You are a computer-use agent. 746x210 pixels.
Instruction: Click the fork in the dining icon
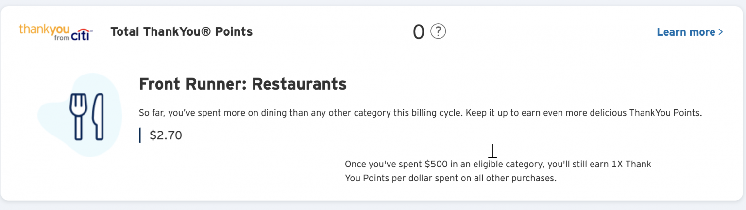click(x=78, y=117)
